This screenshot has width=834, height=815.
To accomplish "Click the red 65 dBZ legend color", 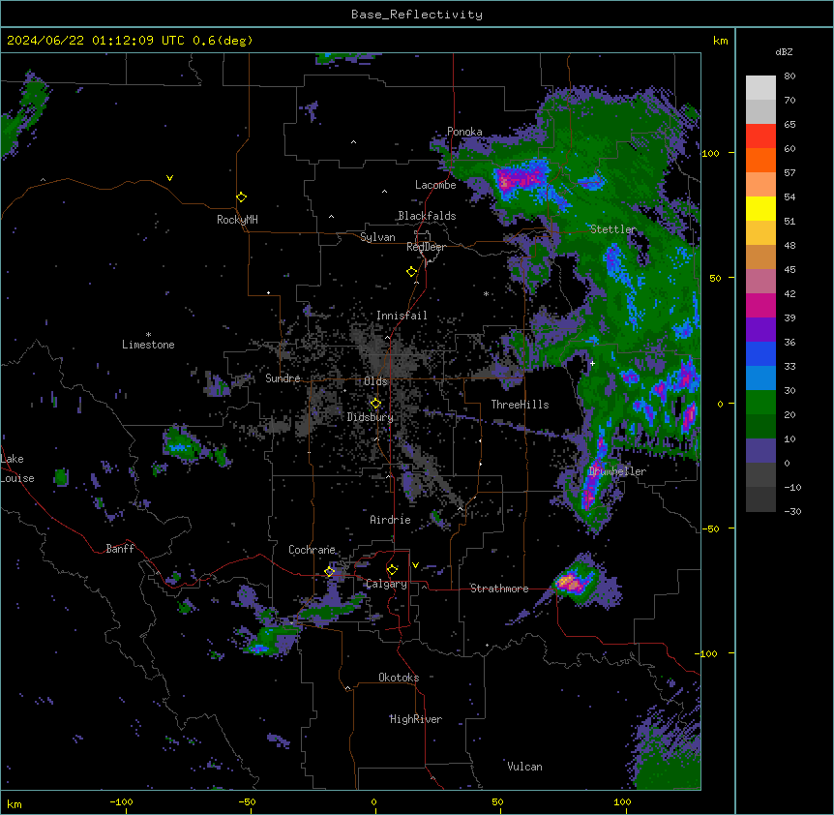I will point(760,136).
